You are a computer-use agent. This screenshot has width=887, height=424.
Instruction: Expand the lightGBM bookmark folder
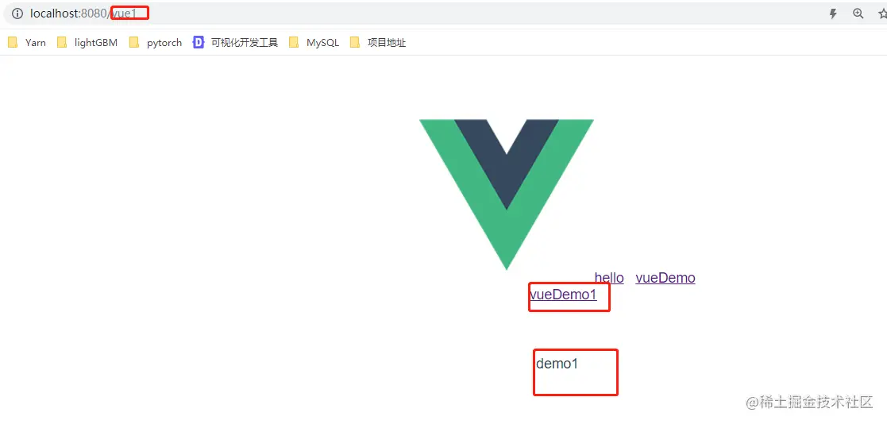[x=87, y=42]
